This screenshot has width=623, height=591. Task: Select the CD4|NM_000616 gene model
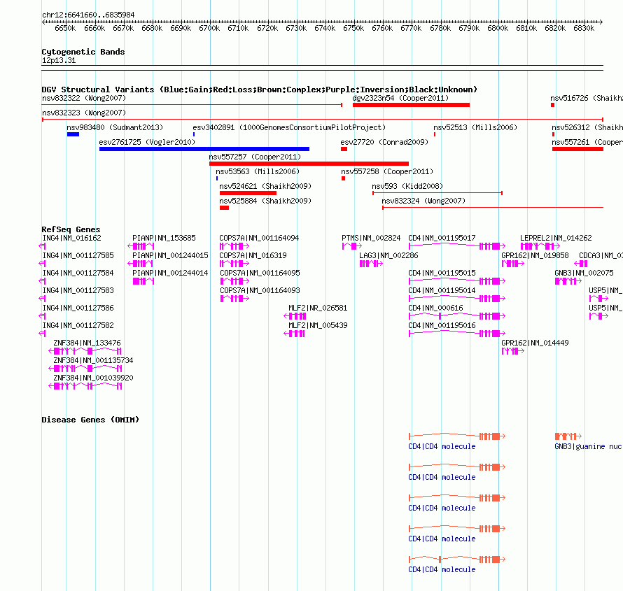(x=457, y=316)
